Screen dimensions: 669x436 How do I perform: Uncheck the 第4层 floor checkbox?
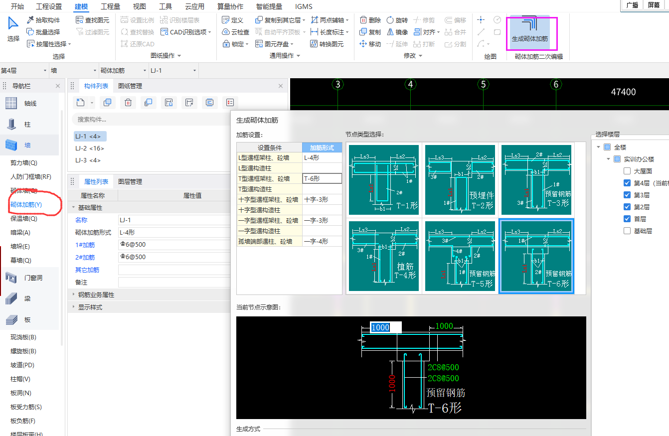coord(627,183)
